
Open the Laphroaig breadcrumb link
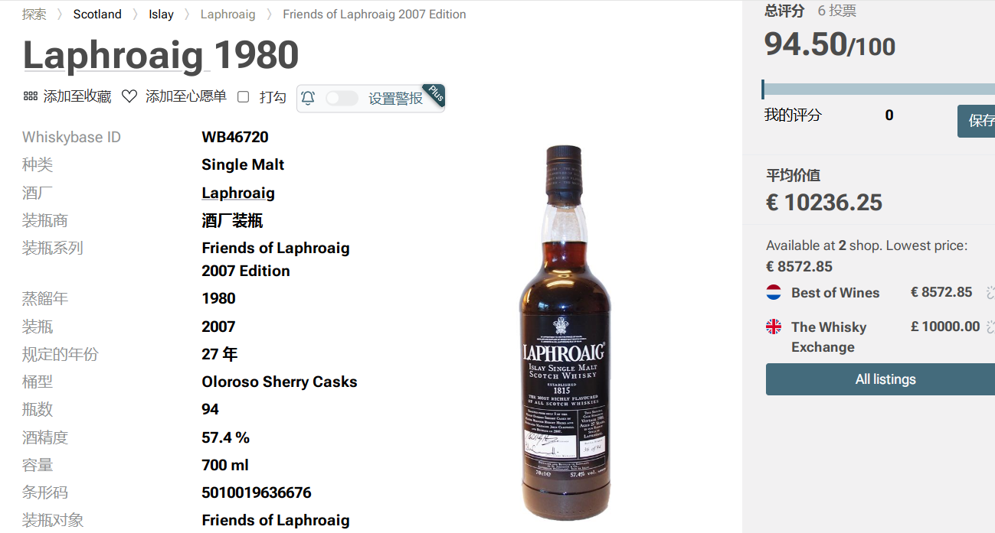pyautogui.click(x=227, y=14)
